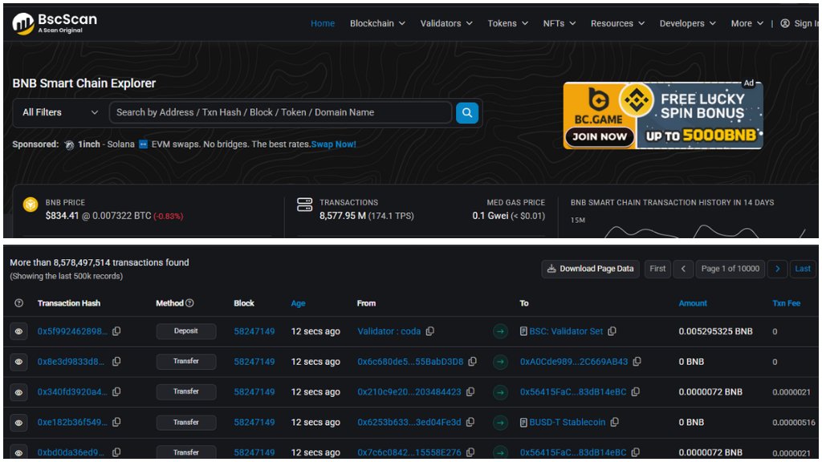
Task: Copy sender address 0x6253b633...3ed04Fe3d
Action: (470, 422)
